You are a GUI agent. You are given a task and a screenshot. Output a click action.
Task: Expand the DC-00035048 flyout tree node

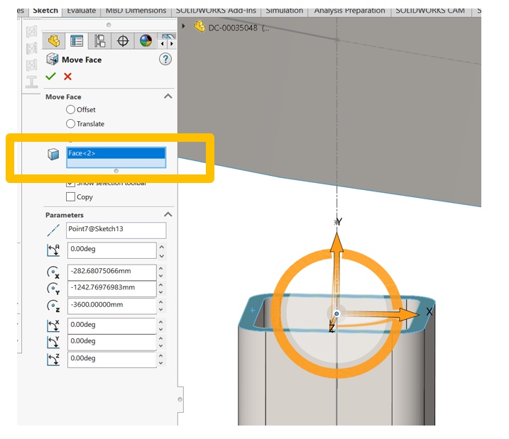click(x=183, y=26)
